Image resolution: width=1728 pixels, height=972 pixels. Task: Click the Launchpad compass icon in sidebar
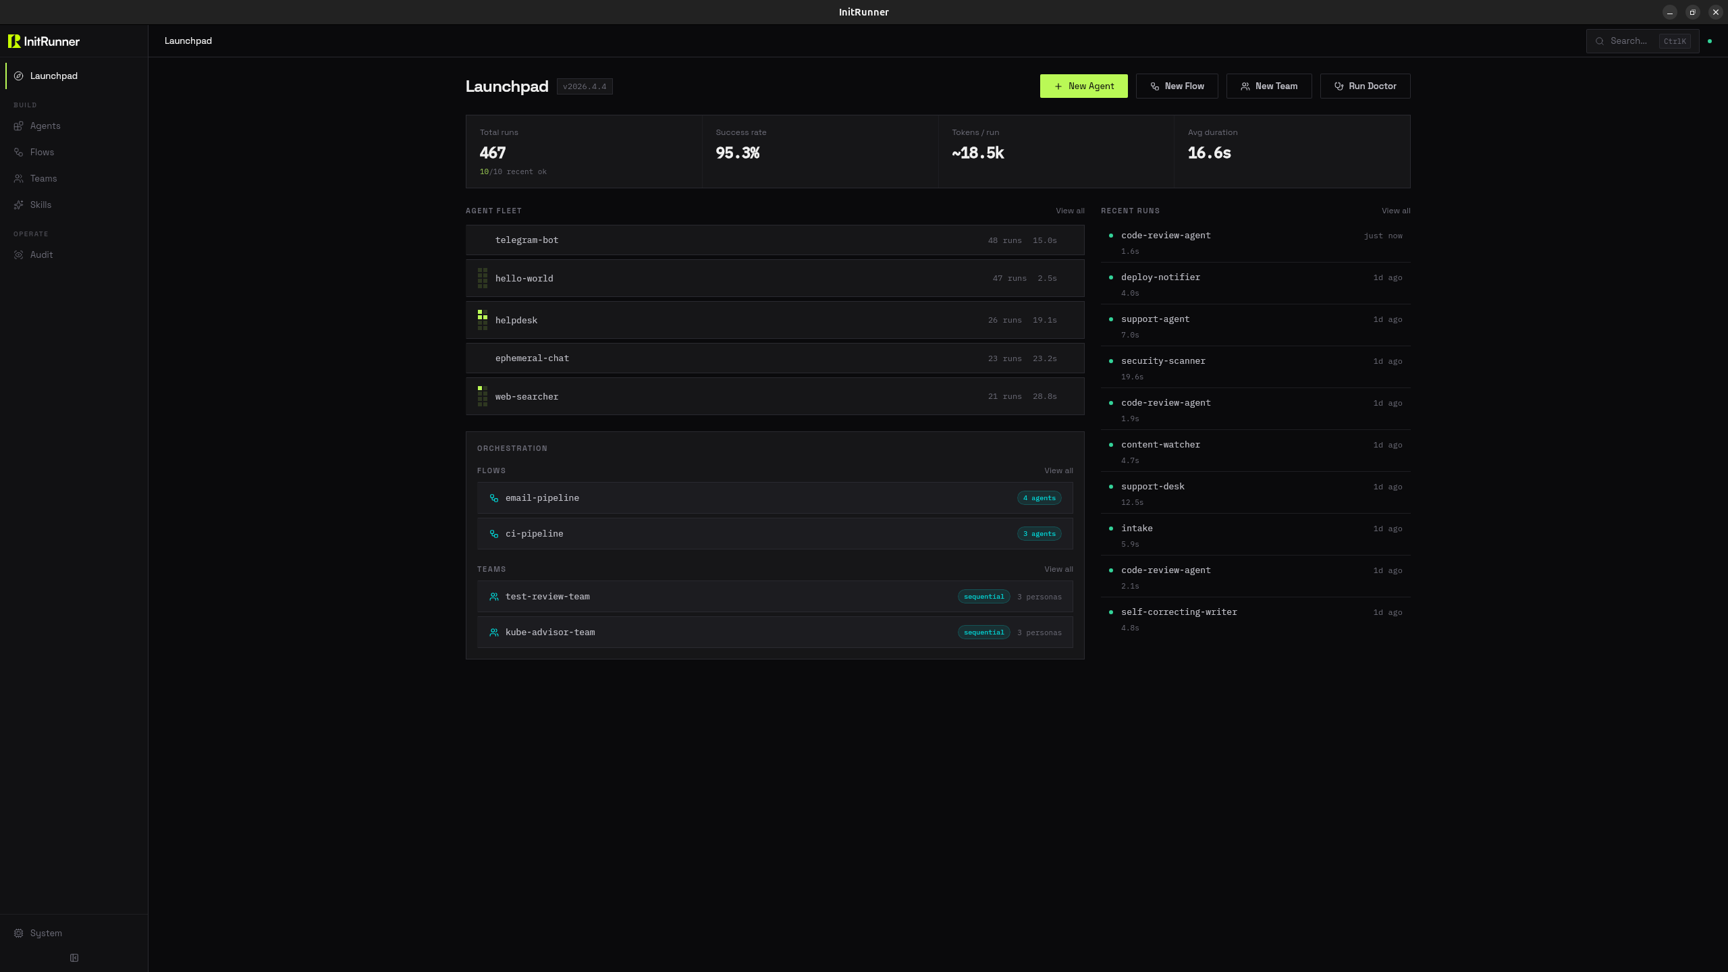[x=19, y=76]
